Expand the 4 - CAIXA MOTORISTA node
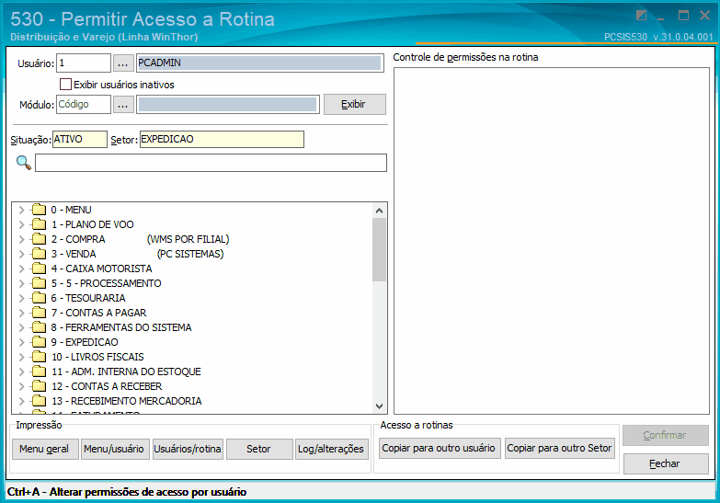The image size is (720, 503). coord(21,269)
